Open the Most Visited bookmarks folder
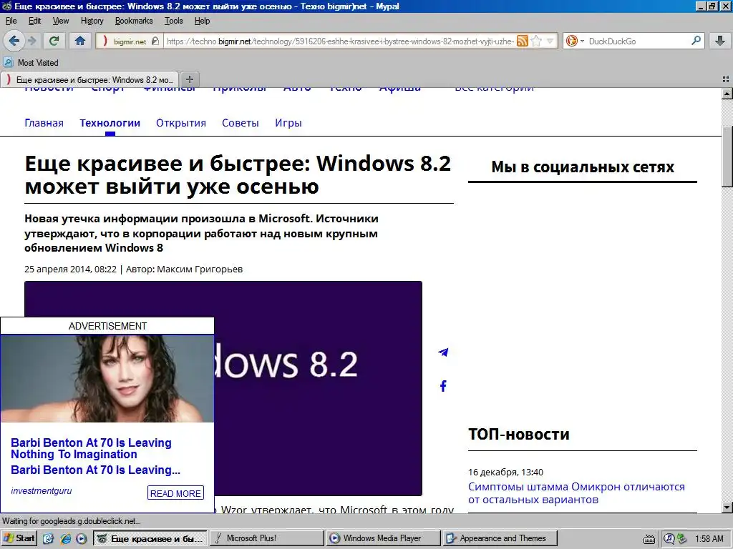The image size is (733, 549). coord(31,63)
